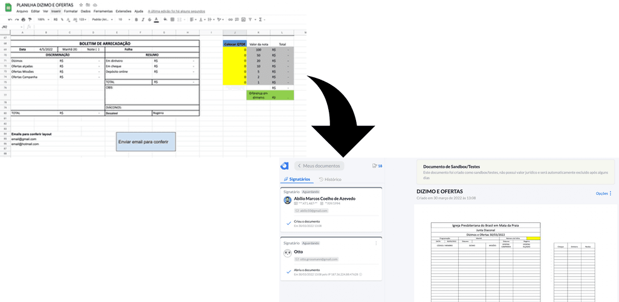Viewport: 619px width, 302px height.
Task: Open the borders tool
Action: 172,19
